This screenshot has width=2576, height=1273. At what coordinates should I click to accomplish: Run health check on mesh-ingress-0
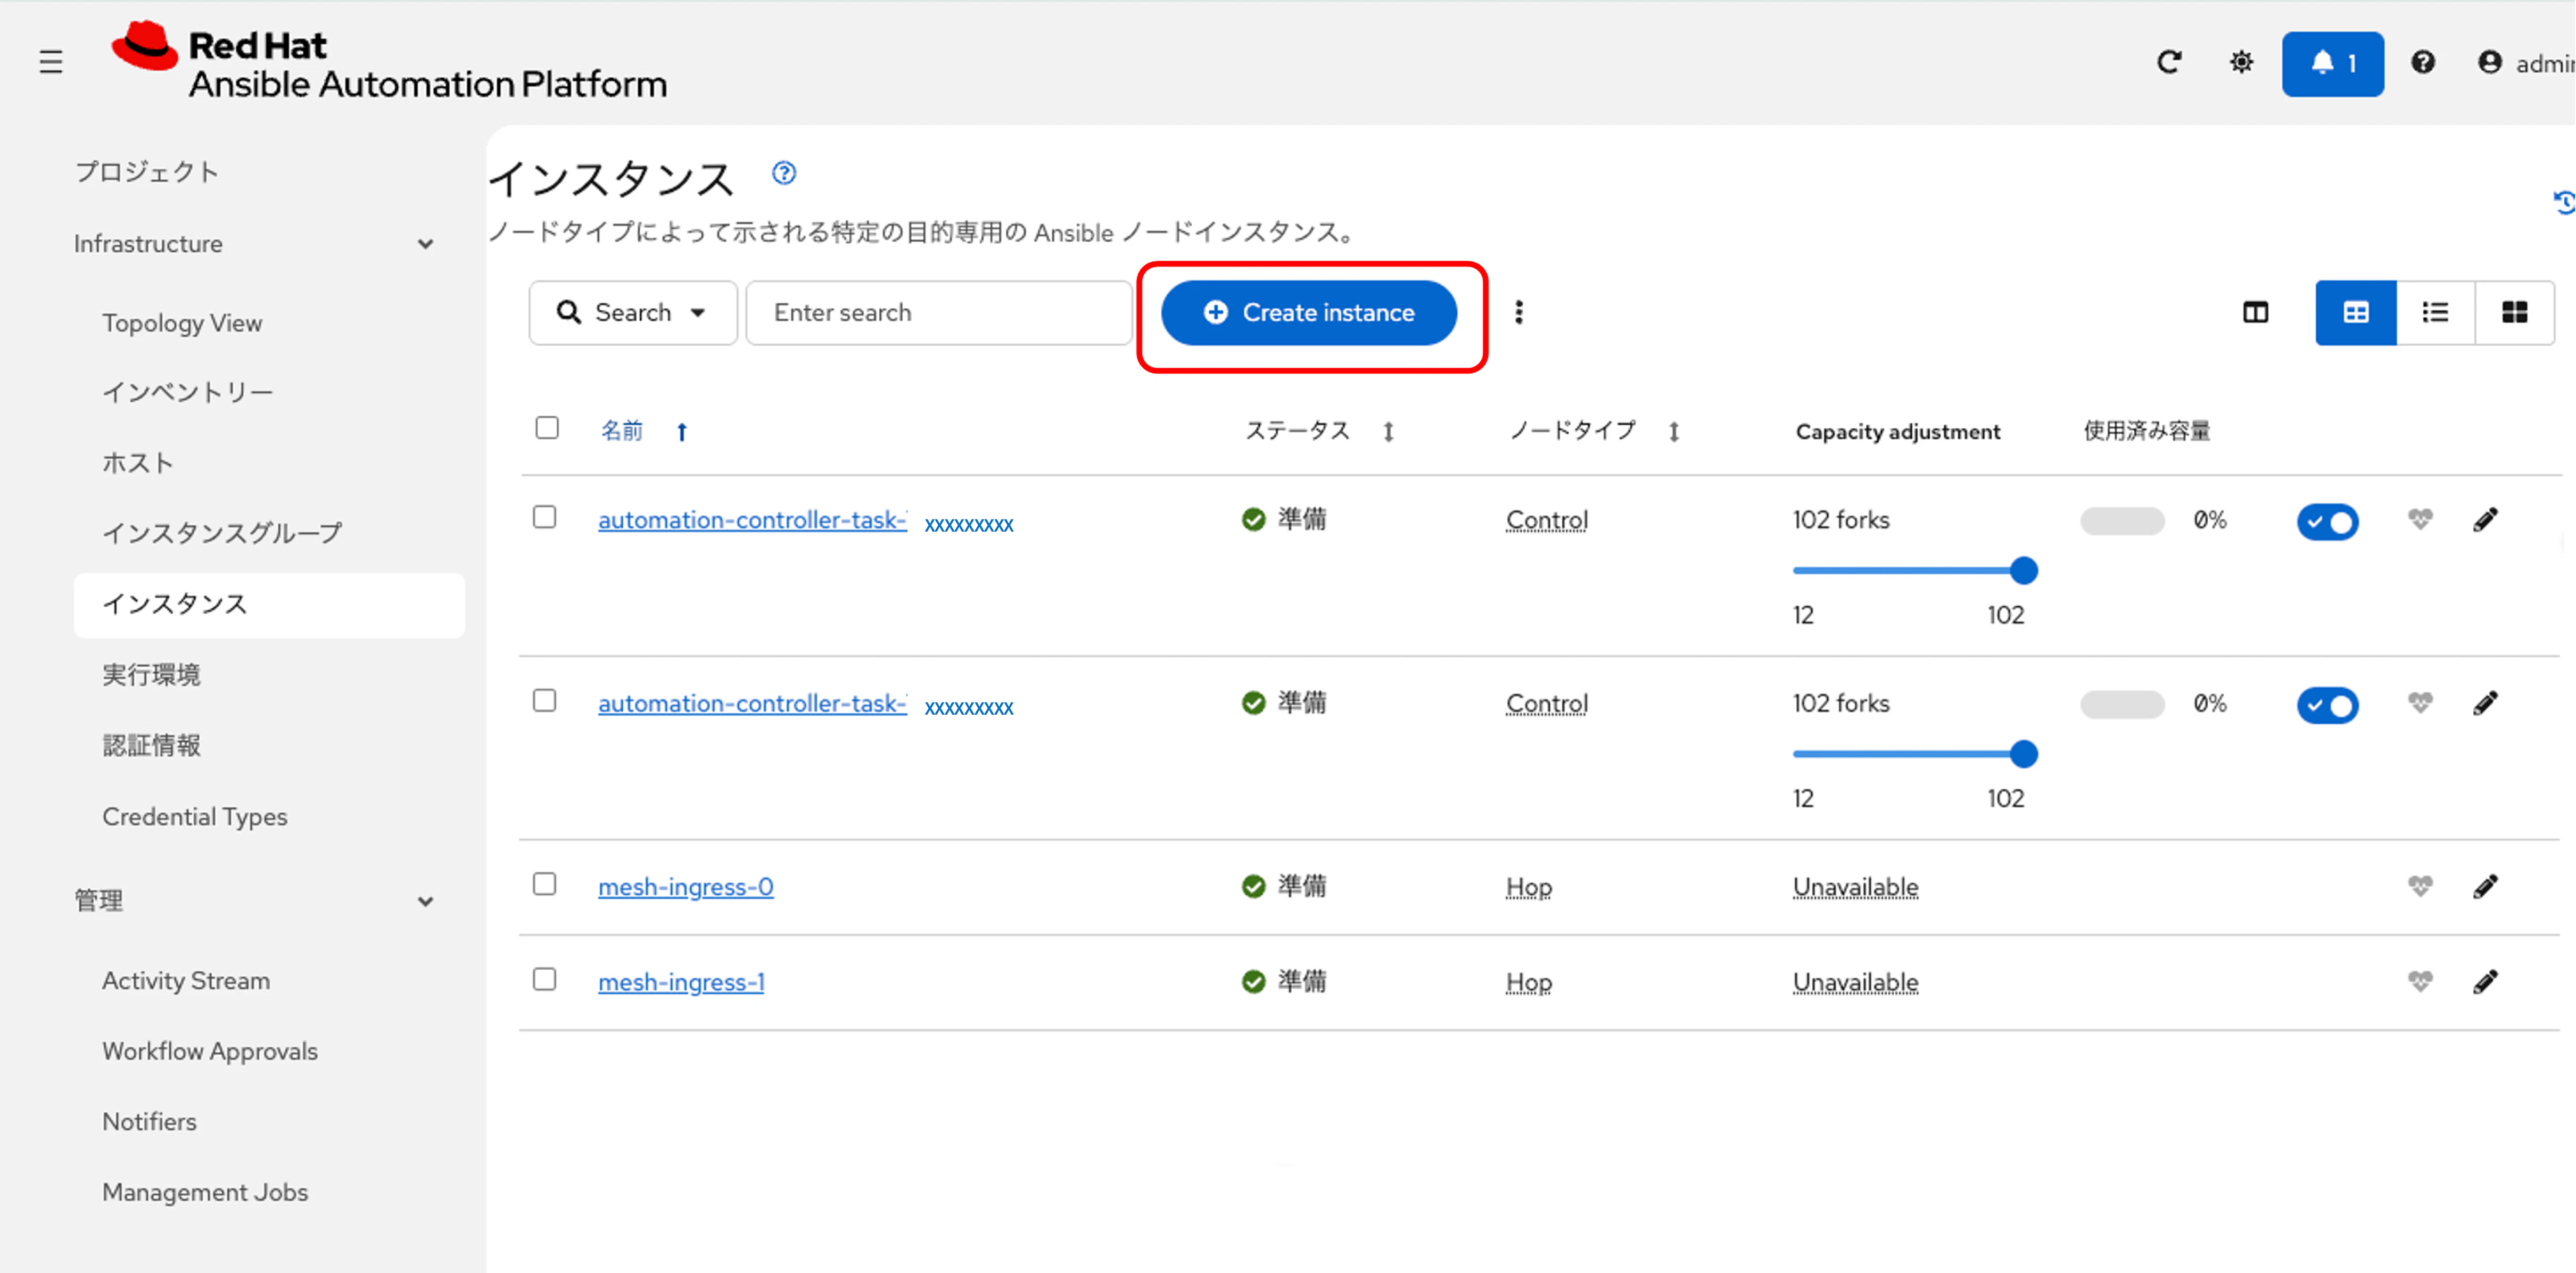(2420, 886)
